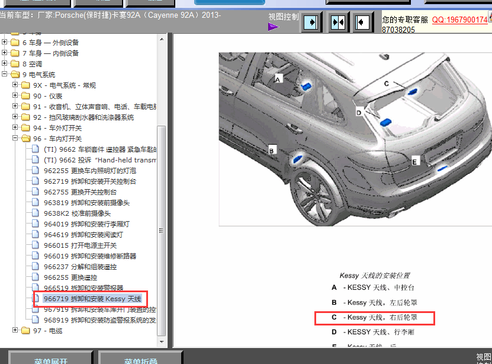
Task: Click legend text A - KESSY 天线、中控台
Action: coord(374,288)
